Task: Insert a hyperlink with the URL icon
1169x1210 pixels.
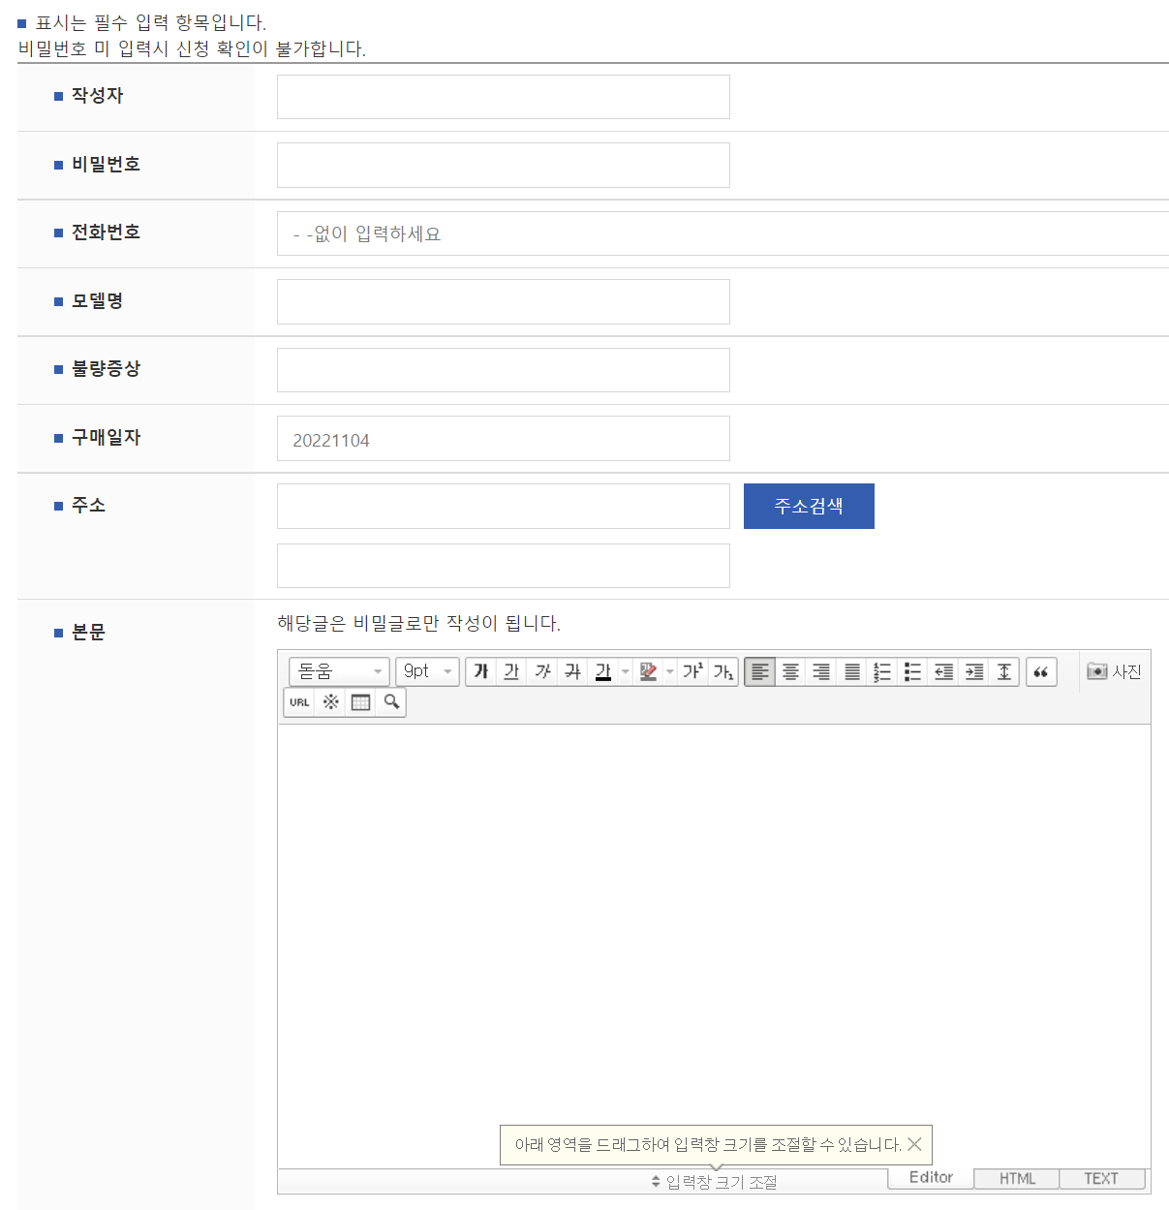Action: point(299,701)
